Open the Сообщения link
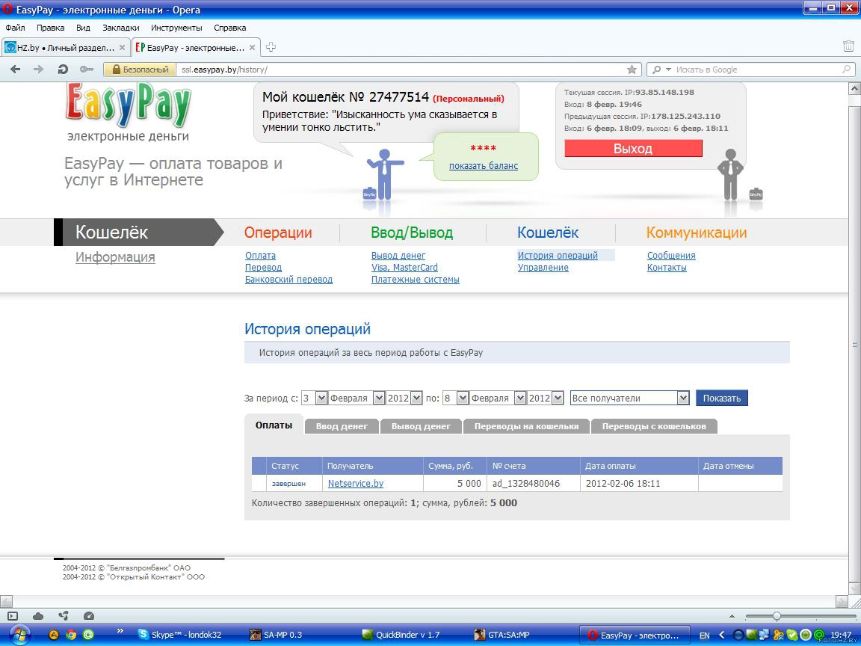Screen dimensions: 861x646 671,256
